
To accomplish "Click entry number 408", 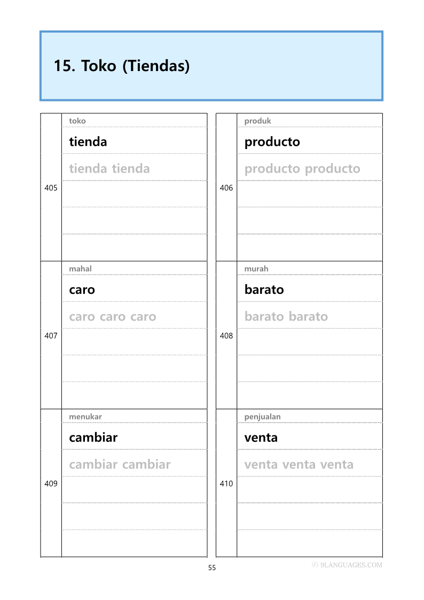I will pos(226,336).
